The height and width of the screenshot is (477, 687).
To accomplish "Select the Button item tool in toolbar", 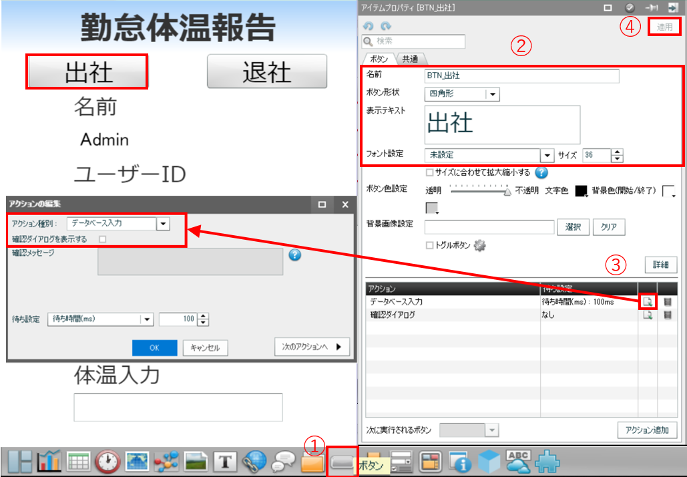I will click(343, 462).
